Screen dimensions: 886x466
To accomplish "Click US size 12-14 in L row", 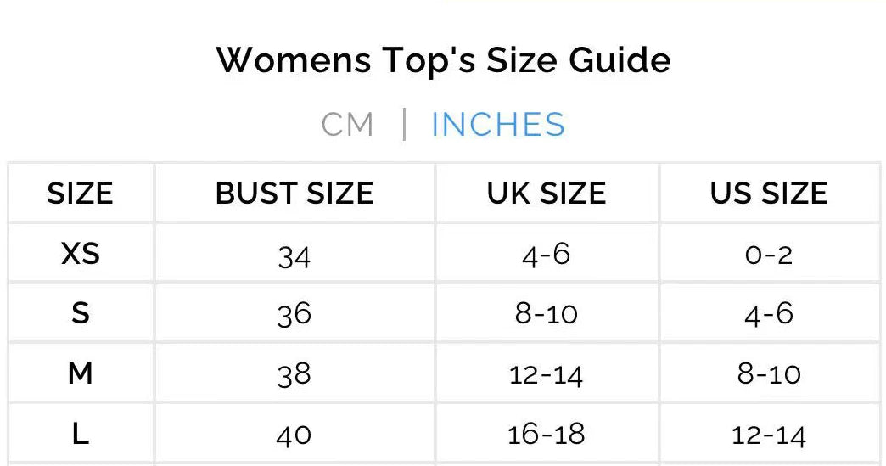I will point(769,435).
